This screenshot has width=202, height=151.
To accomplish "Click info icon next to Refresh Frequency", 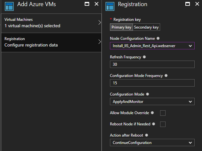I will tap(144, 57).
